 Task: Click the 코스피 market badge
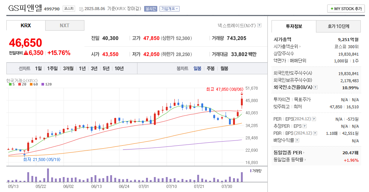pyautogui.click(x=69, y=9)
